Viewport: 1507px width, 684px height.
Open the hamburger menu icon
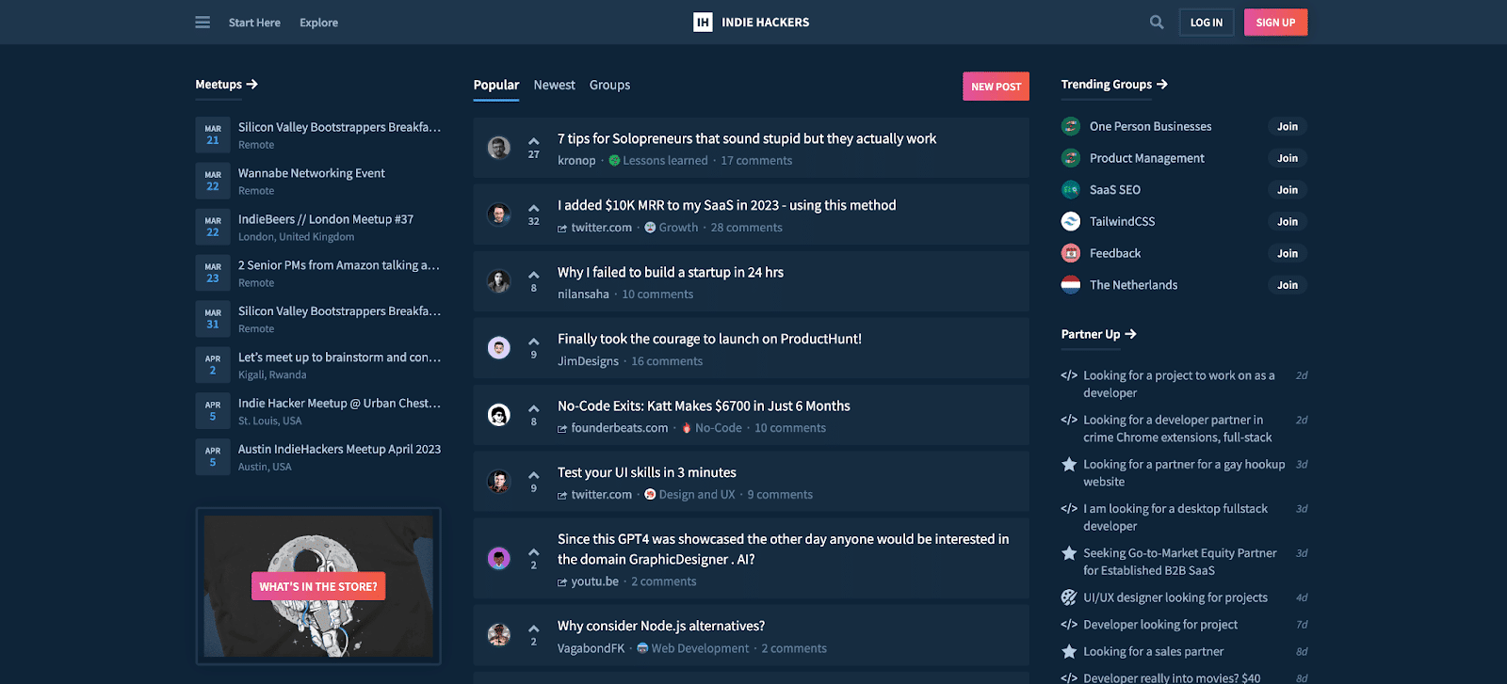[203, 23]
